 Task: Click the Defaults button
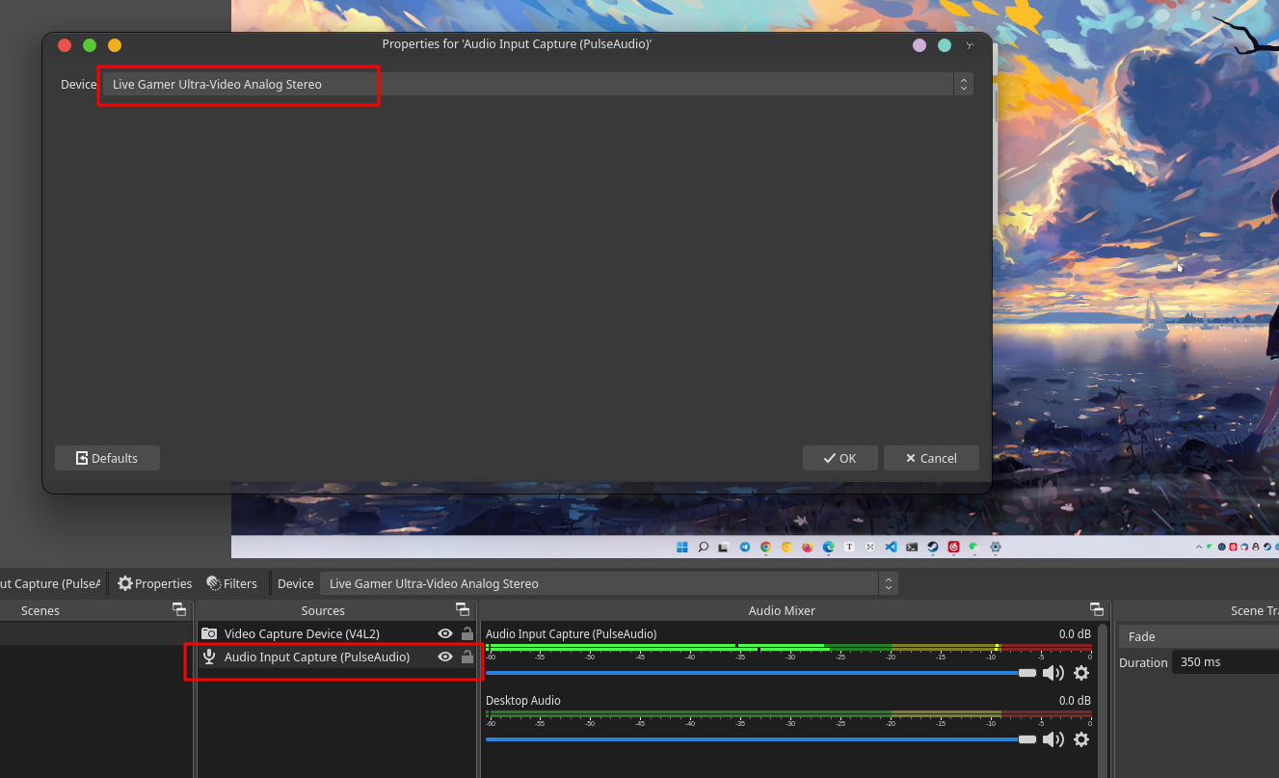[107, 458]
